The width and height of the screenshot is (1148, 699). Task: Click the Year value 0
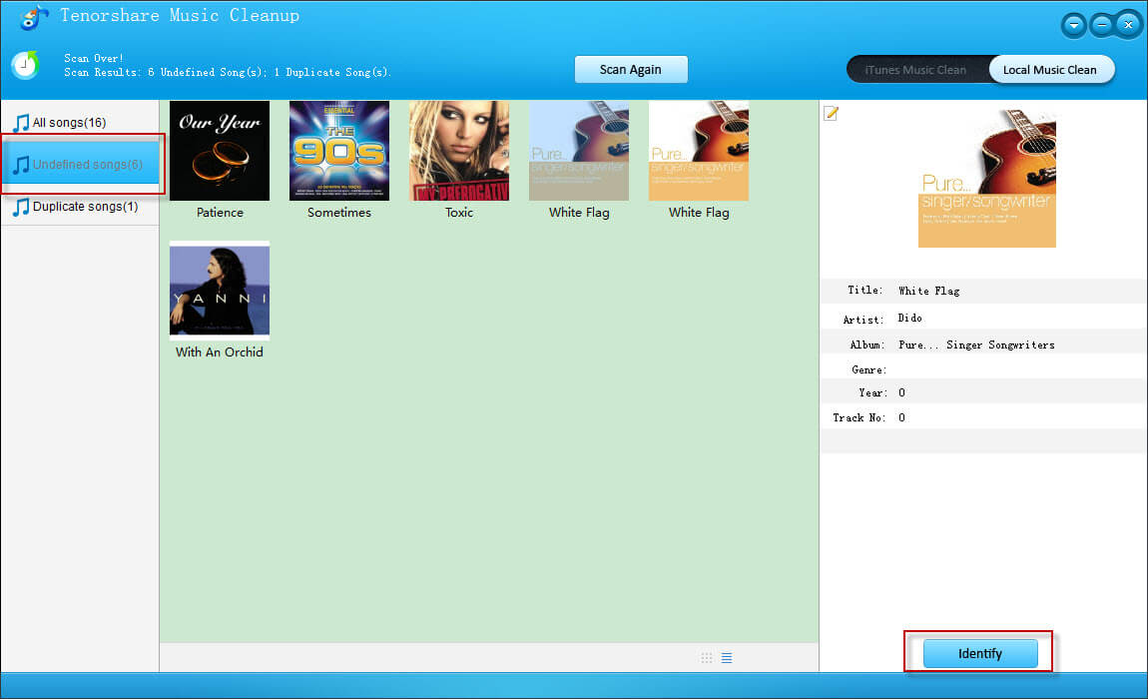pyautogui.click(x=901, y=392)
